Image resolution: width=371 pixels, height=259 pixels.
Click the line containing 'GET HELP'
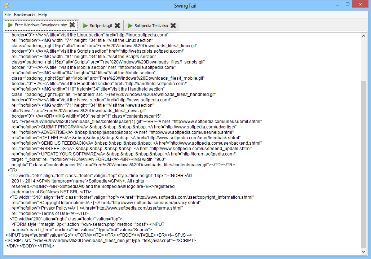(126, 138)
